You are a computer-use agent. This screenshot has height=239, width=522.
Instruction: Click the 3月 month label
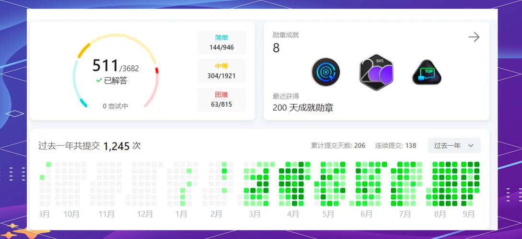point(255,214)
